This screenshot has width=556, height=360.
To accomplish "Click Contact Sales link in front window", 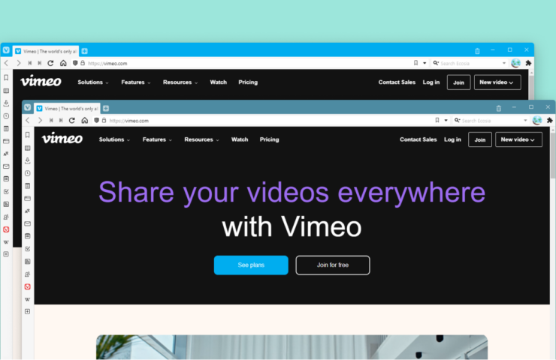I will (x=418, y=139).
